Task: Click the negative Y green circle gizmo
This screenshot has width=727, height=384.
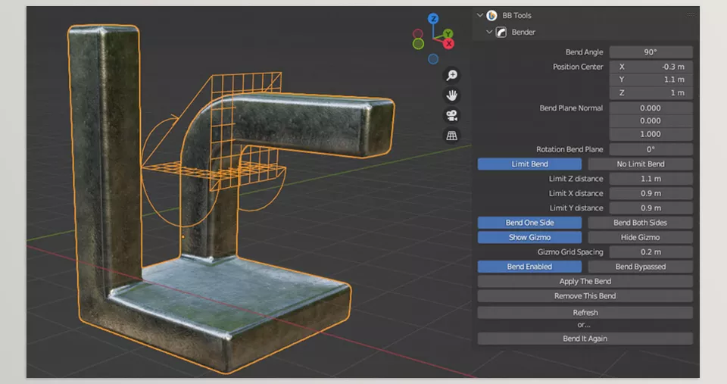Action: (x=418, y=44)
